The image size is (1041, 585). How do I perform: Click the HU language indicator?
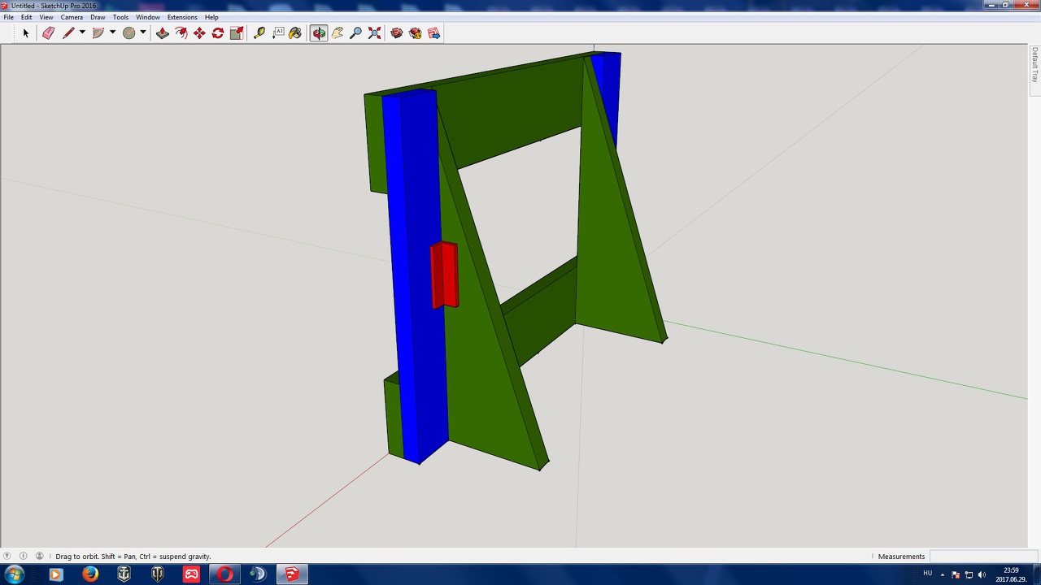pos(927,574)
